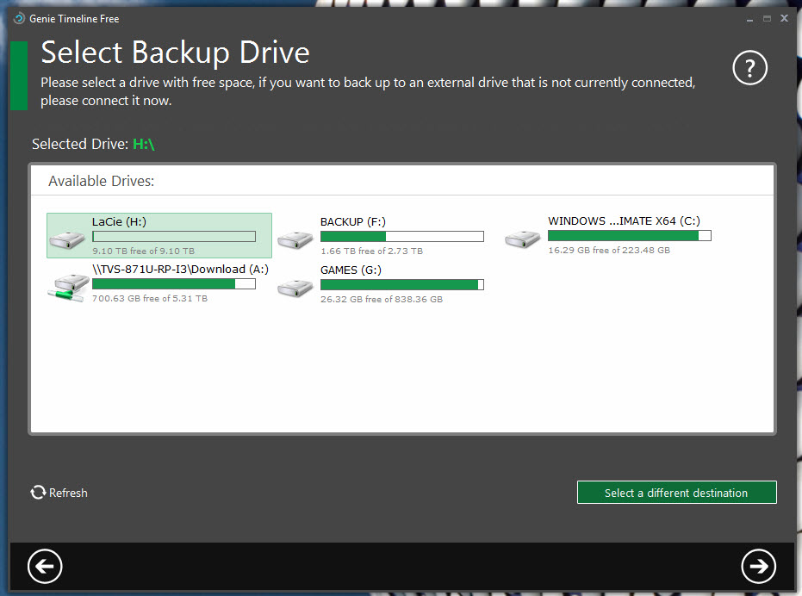The image size is (802, 596).
Task: Click the \\TVS-871U-RP-I3\Download (A:) label
Action: (x=181, y=269)
